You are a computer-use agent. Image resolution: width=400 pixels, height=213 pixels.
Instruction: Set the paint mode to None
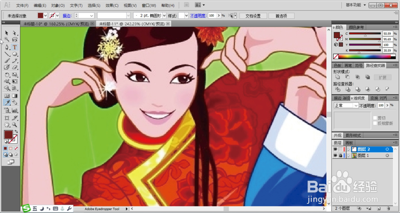[16, 148]
